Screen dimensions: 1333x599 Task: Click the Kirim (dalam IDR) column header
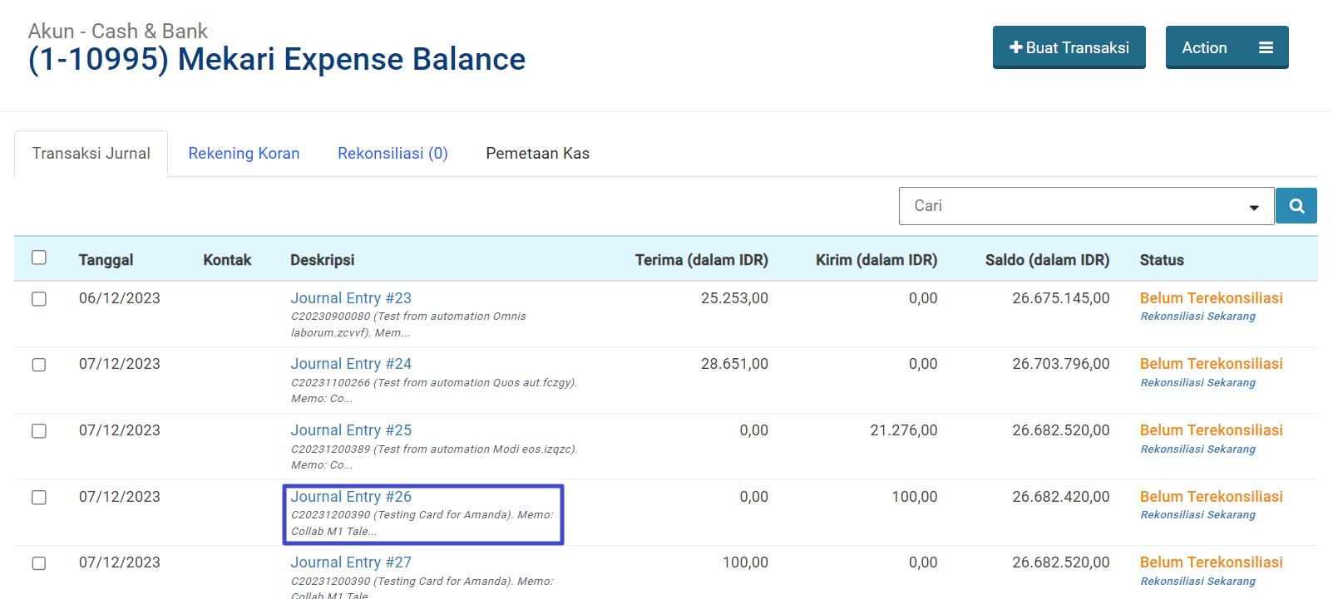(876, 260)
